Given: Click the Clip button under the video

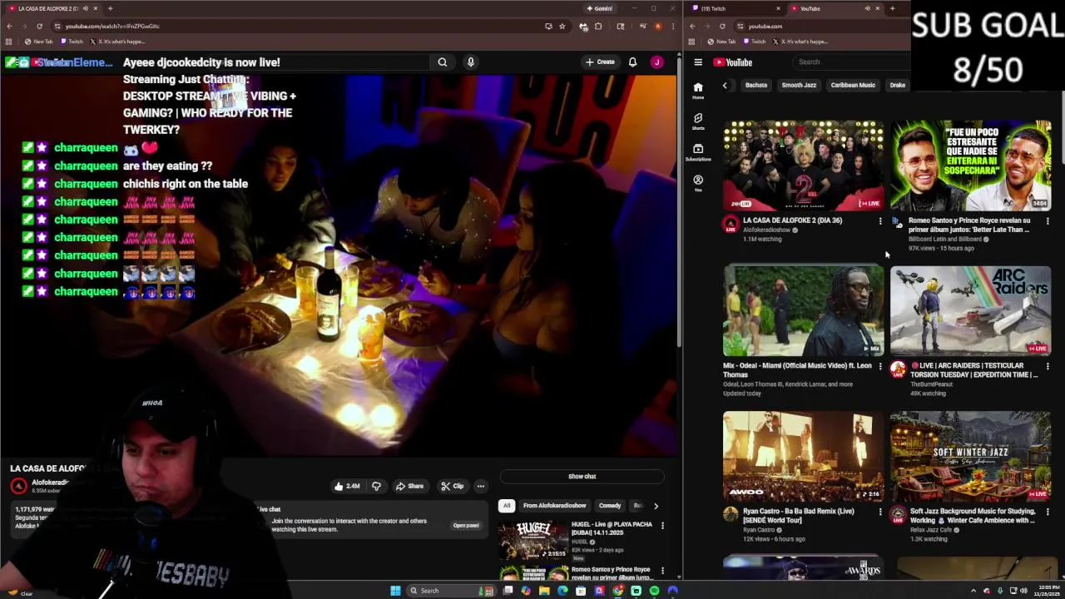Looking at the screenshot, I should (453, 486).
